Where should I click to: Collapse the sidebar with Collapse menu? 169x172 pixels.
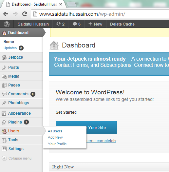pyautogui.click(x=17, y=158)
